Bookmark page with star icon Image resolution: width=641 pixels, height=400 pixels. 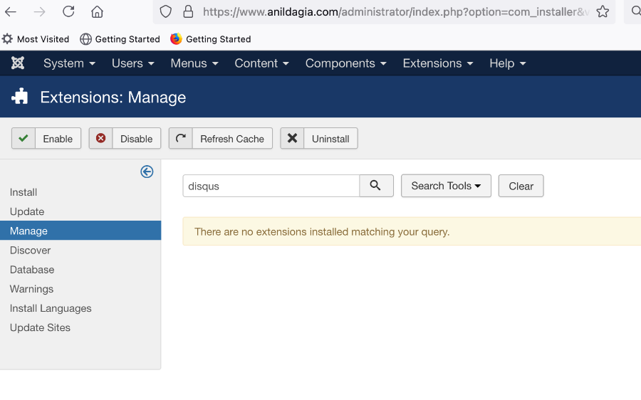603,11
